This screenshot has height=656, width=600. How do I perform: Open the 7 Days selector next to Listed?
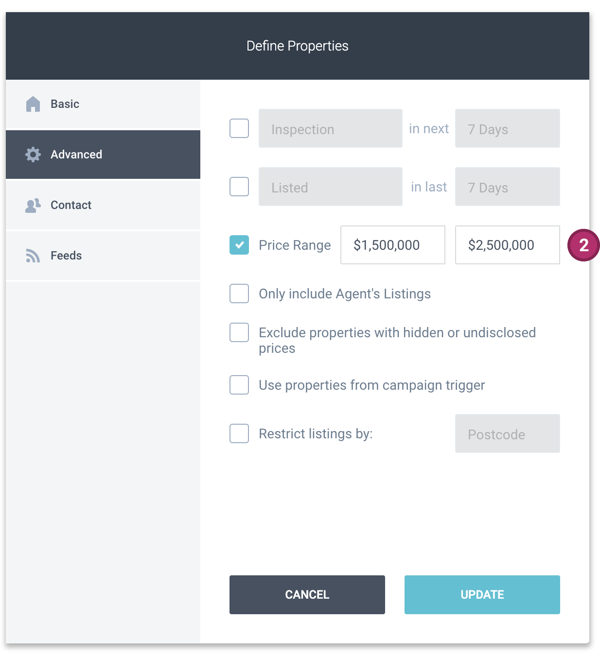(x=507, y=187)
